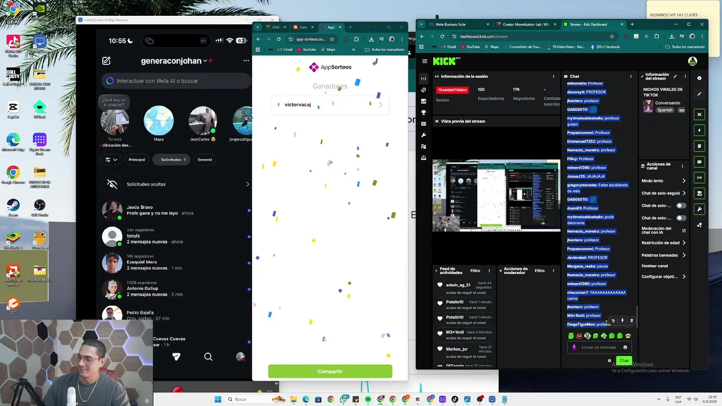Open Solicitudes ocultas chevron in Instagram

(x=247, y=184)
